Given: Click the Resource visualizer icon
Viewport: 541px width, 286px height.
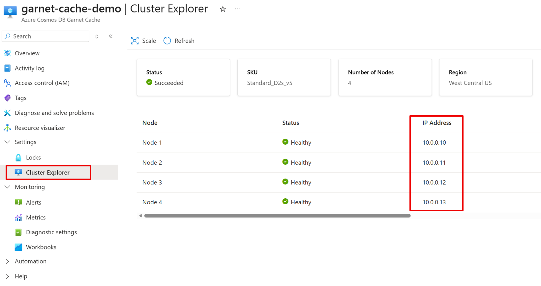Looking at the screenshot, I should [x=7, y=128].
